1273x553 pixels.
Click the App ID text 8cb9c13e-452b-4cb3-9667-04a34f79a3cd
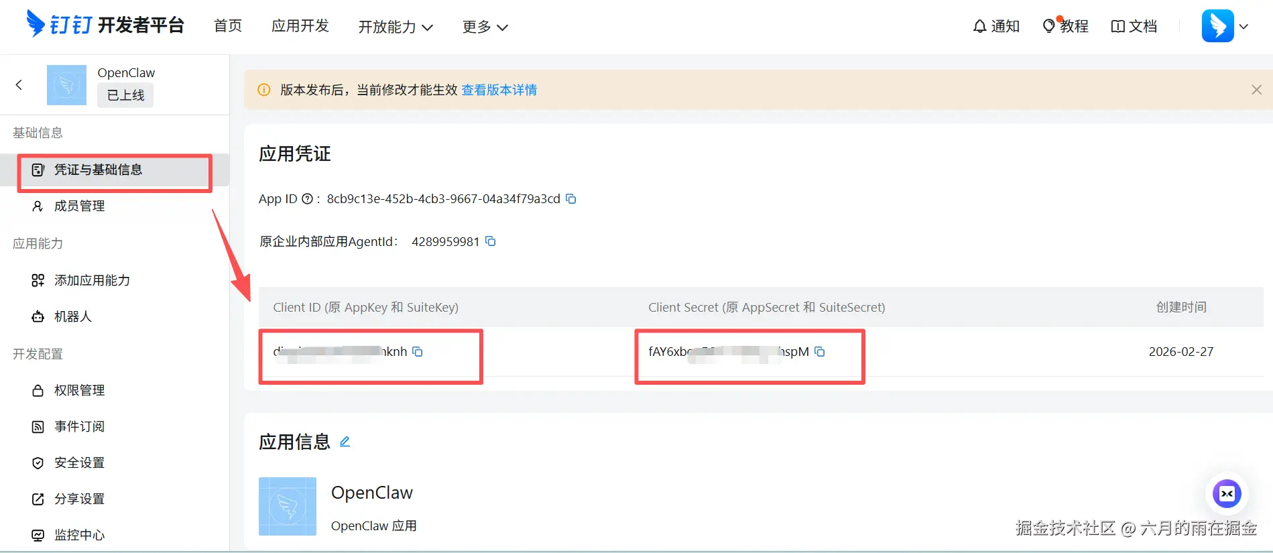(443, 199)
